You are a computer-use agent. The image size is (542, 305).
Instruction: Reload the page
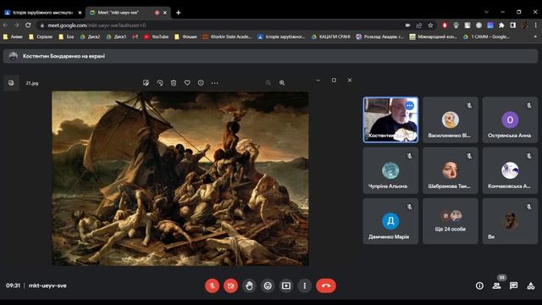[x=28, y=25]
